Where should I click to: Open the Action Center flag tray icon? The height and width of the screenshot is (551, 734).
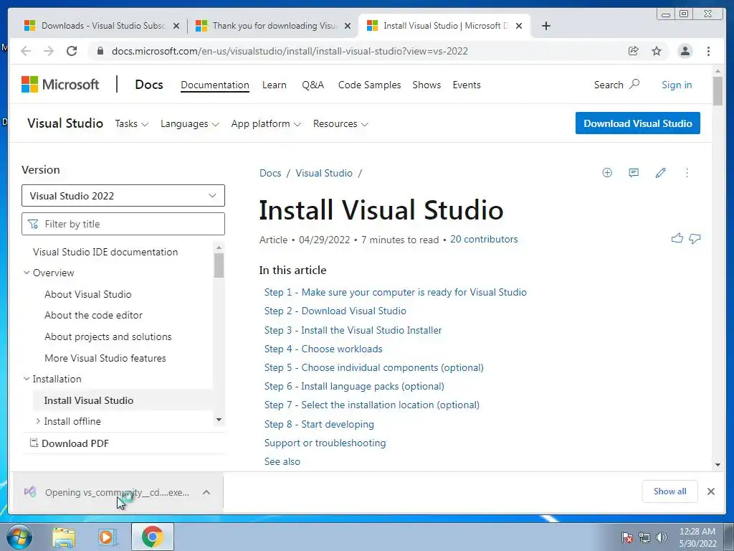[627, 537]
